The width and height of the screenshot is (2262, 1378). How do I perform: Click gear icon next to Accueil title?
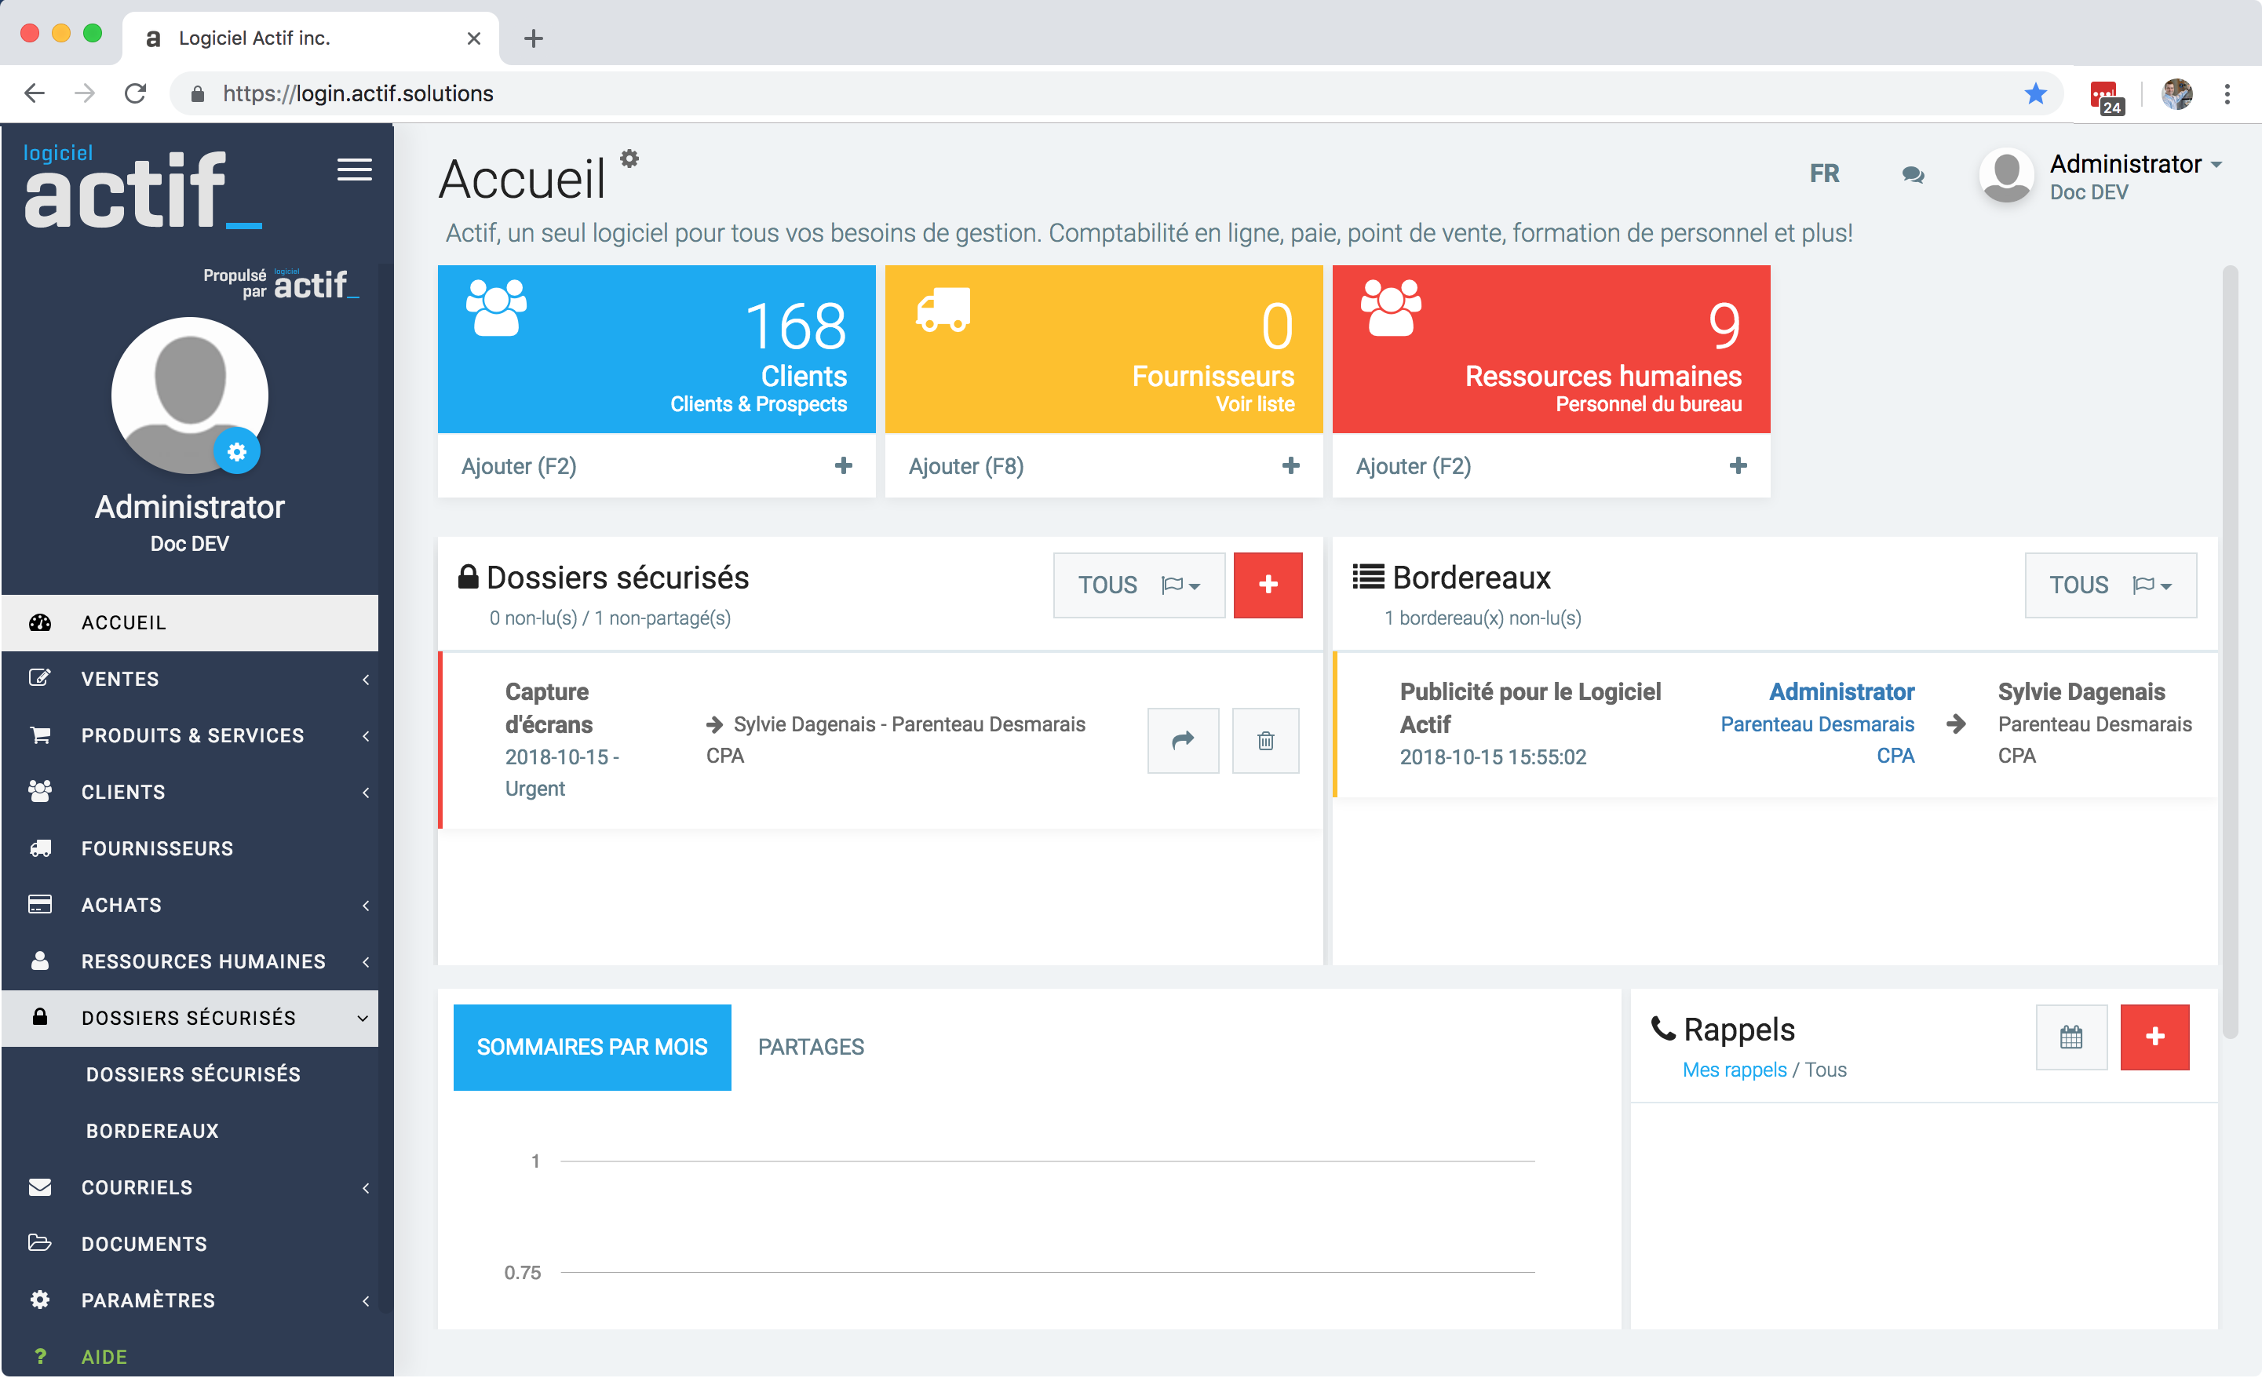pos(629,159)
